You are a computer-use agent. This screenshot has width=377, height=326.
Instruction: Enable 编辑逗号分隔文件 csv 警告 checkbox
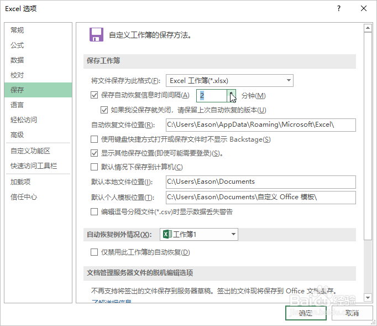click(x=94, y=212)
